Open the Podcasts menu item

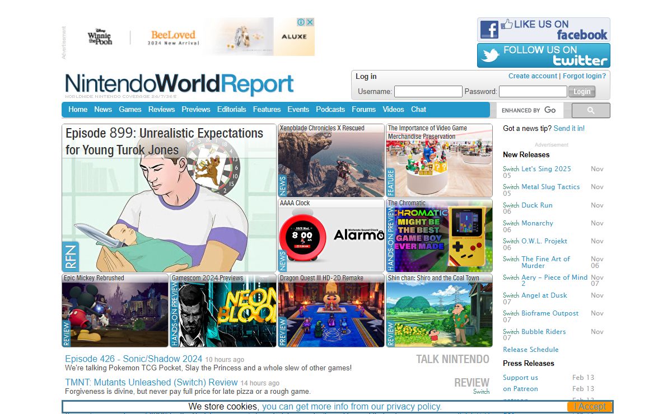pyautogui.click(x=330, y=110)
